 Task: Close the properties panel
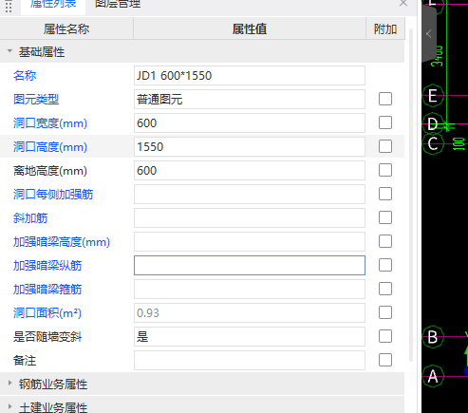[403, 4]
